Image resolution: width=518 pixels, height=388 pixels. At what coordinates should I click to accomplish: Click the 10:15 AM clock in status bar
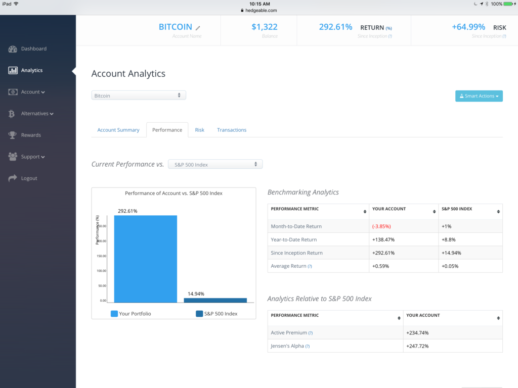[x=260, y=4]
